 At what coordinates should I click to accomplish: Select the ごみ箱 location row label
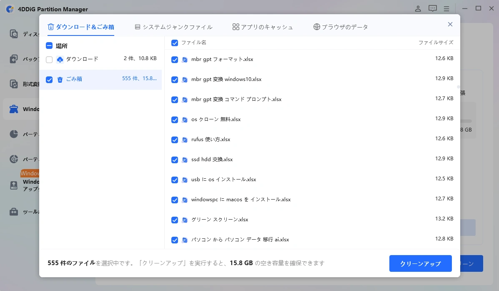pos(74,79)
